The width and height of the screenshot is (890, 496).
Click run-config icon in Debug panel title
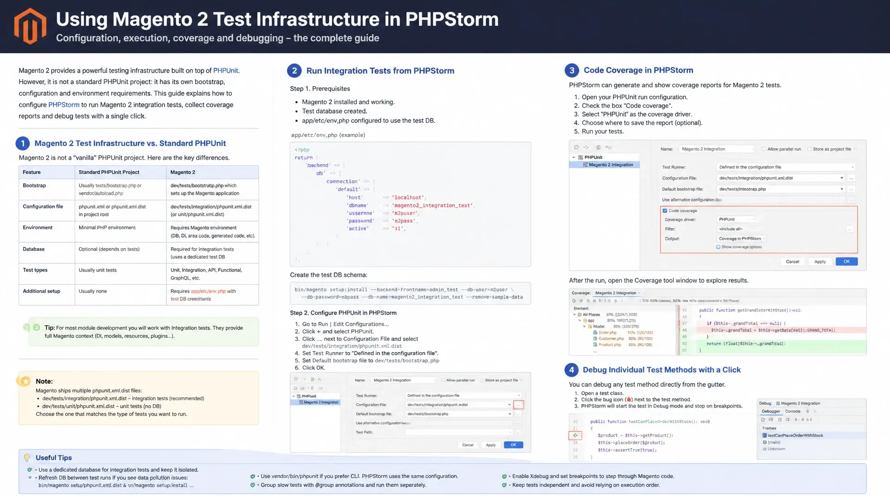pos(778,403)
